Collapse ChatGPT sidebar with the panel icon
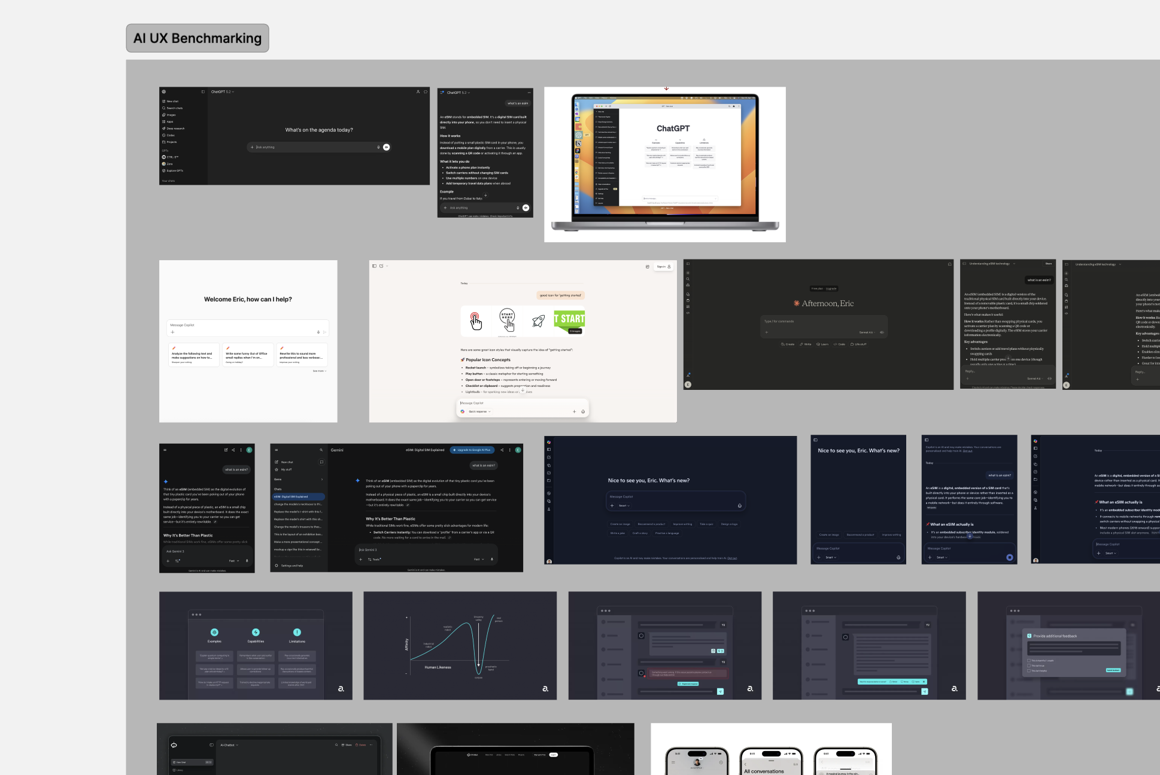The width and height of the screenshot is (1160, 775). 203,92
